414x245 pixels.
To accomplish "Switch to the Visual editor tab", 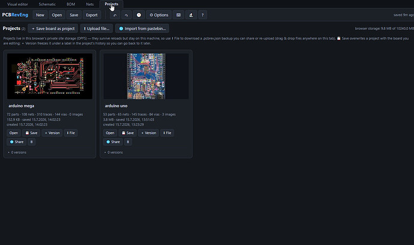I will click(17, 4).
